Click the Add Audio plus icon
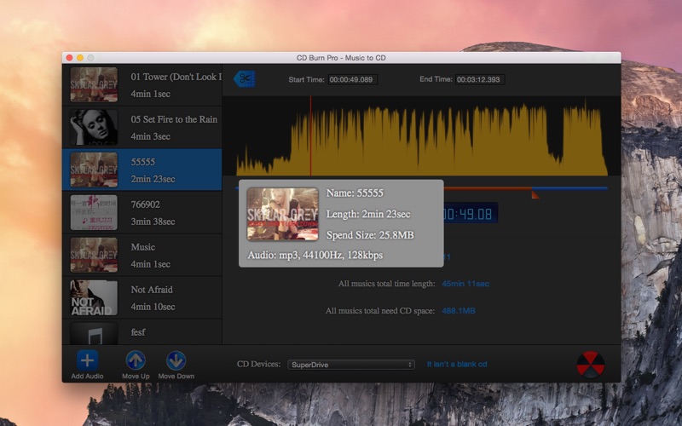The image size is (682, 426). (88, 360)
